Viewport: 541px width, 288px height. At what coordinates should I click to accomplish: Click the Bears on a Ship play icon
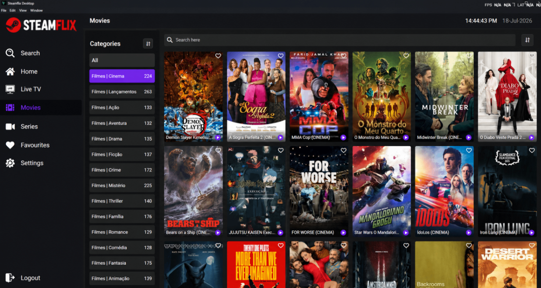click(218, 233)
